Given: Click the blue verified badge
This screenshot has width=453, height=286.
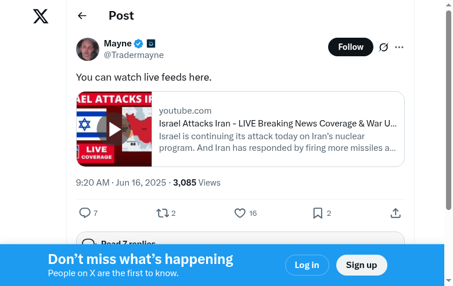Looking at the screenshot, I should click(x=139, y=44).
